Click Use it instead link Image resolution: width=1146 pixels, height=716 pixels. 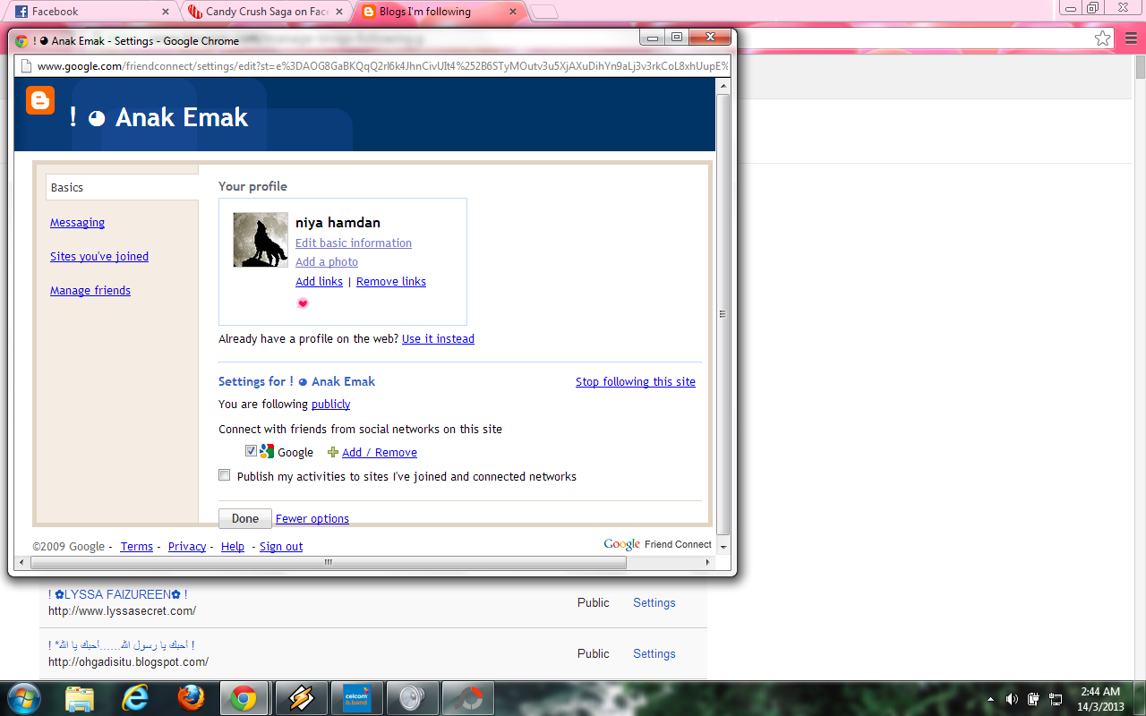[x=438, y=338]
